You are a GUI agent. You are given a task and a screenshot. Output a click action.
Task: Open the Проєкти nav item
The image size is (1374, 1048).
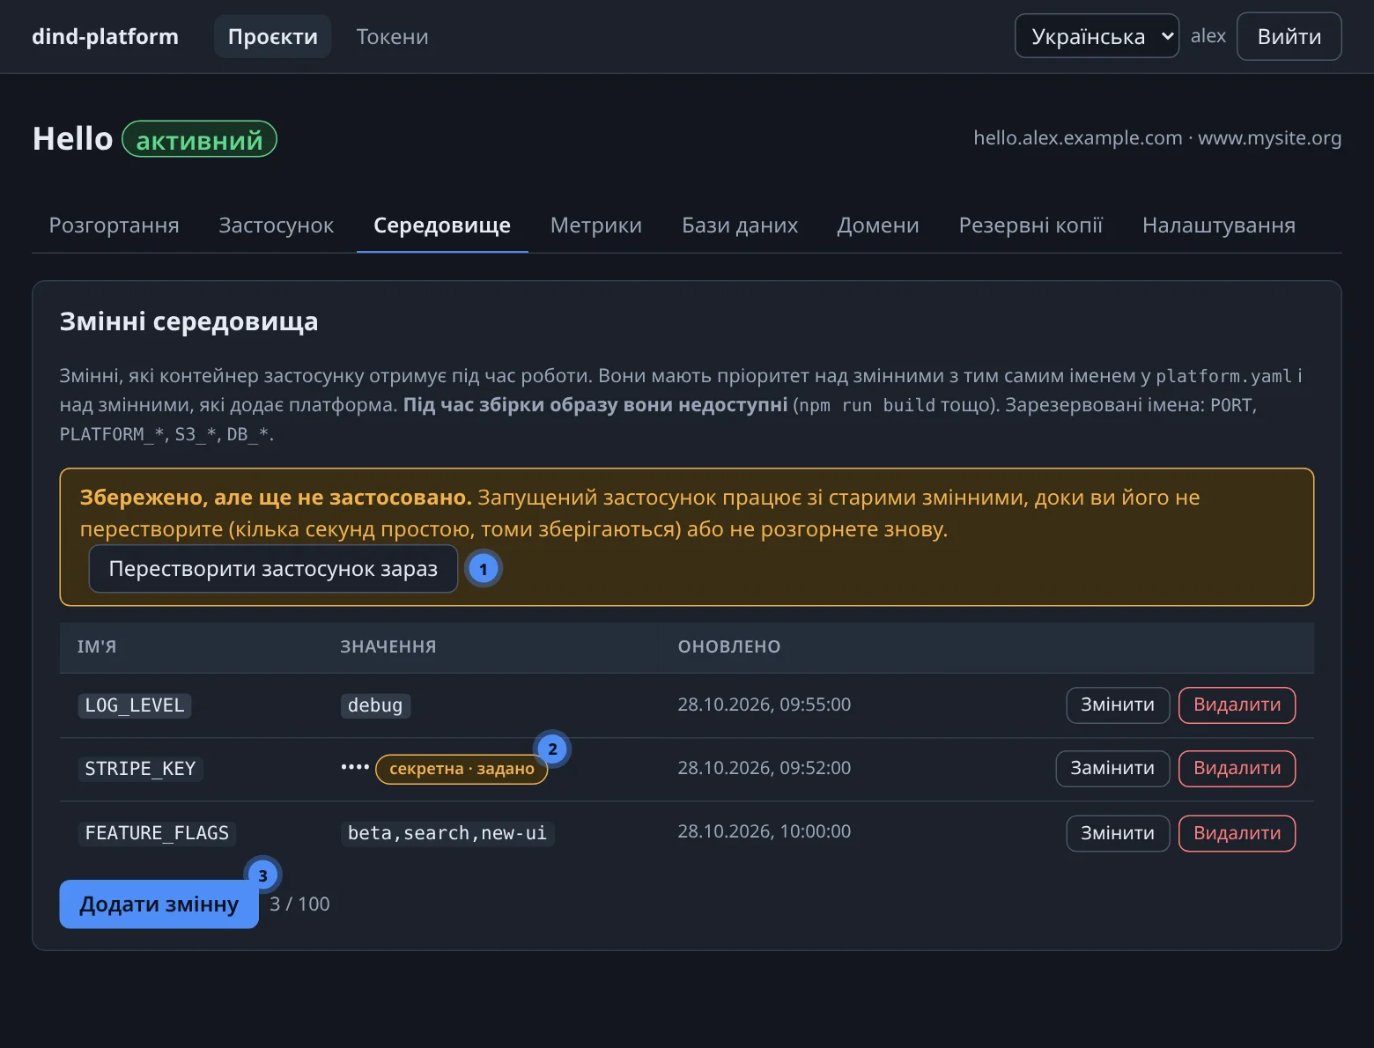click(273, 36)
